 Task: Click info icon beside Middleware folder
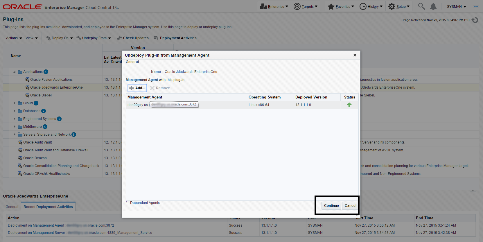(x=45, y=127)
